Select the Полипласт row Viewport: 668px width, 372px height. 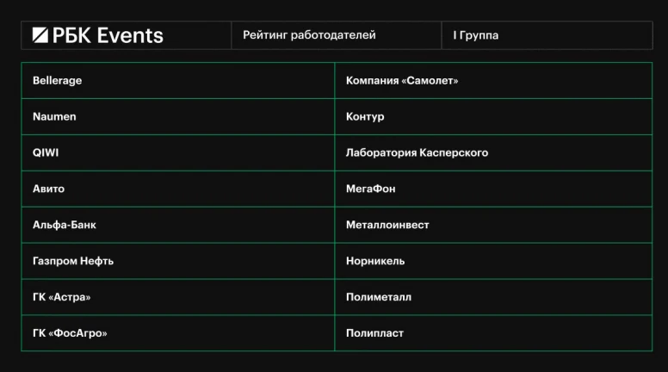pos(493,333)
